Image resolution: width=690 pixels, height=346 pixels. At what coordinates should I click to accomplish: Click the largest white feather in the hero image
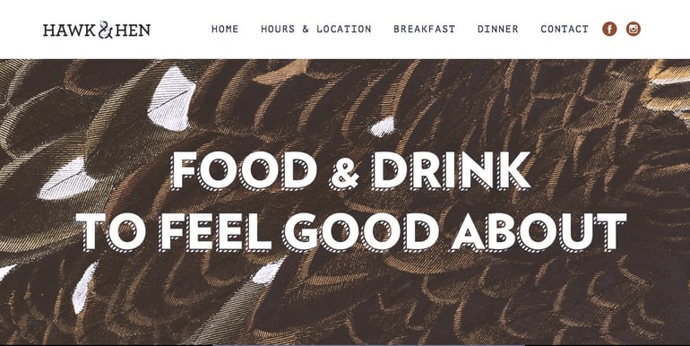171,99
